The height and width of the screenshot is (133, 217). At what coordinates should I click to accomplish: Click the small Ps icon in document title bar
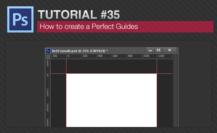point(48,51)
